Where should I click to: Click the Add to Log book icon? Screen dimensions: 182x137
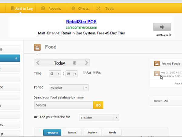coord(12,9)
